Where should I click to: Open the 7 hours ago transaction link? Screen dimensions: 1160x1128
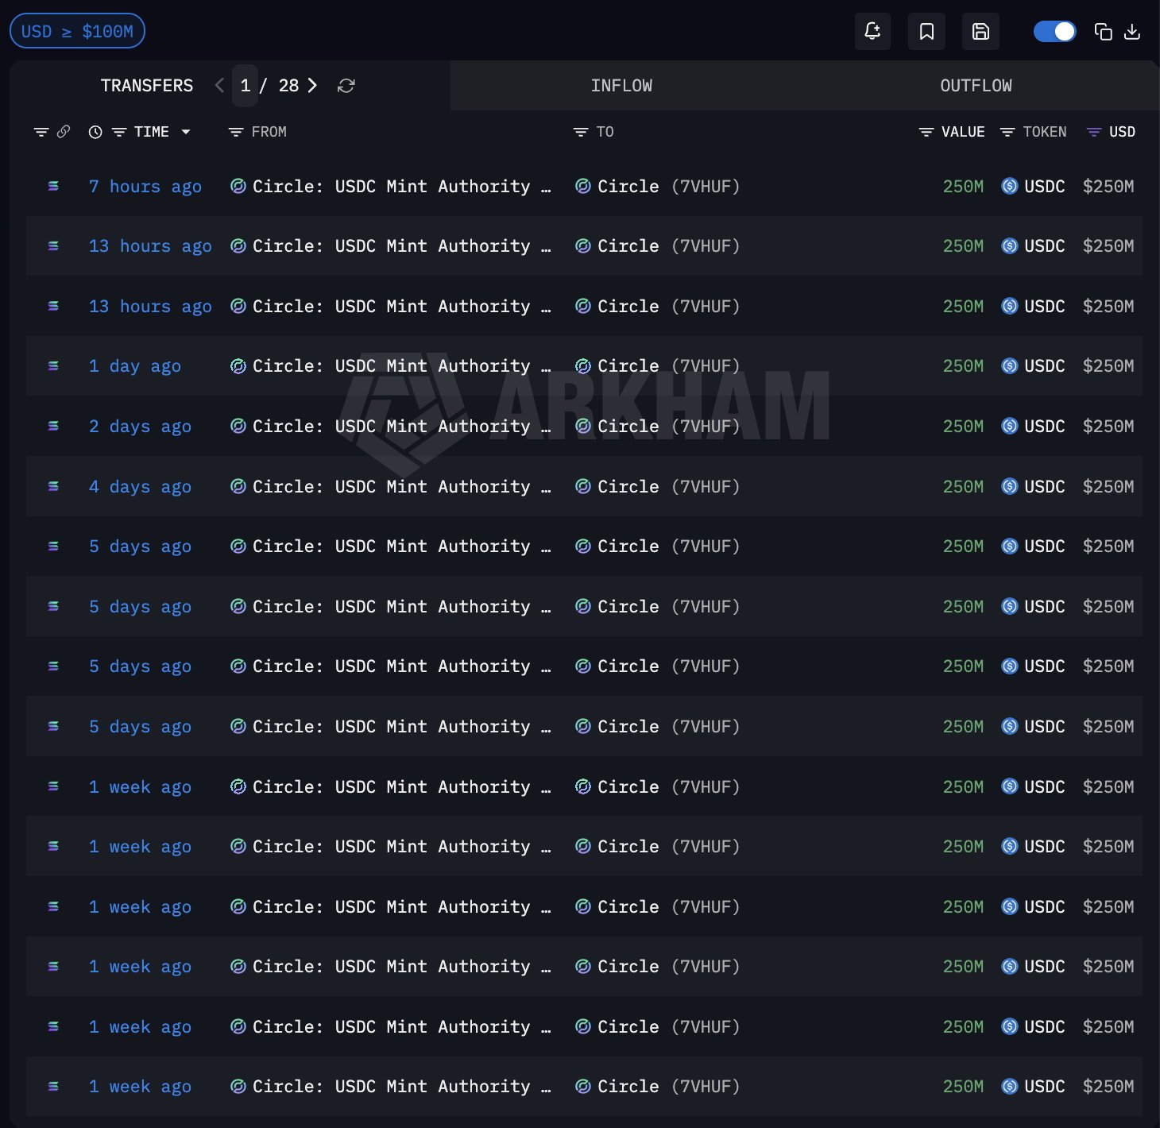click(145, 187)
